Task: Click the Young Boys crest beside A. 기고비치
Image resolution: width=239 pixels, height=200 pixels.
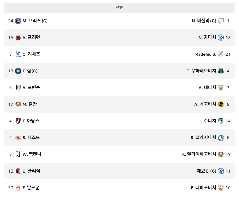Action: click(221, 104)
